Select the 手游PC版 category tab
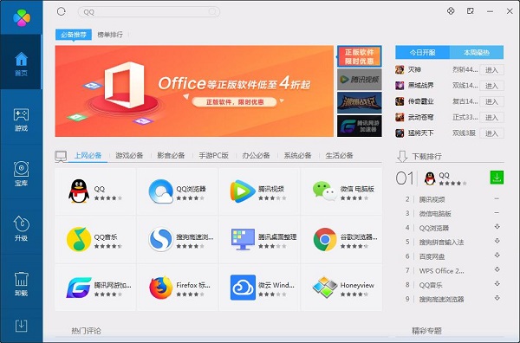 214,155
